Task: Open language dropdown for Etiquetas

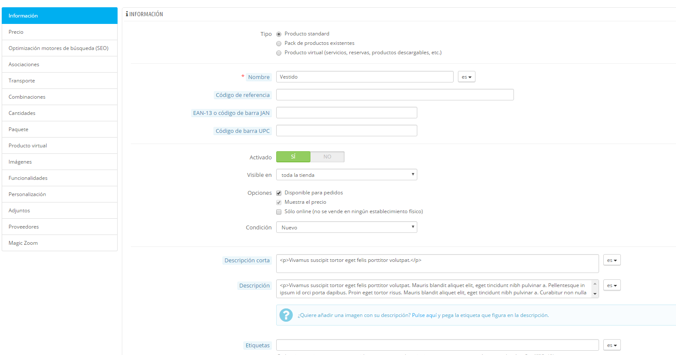Action: tap(612, 345)
